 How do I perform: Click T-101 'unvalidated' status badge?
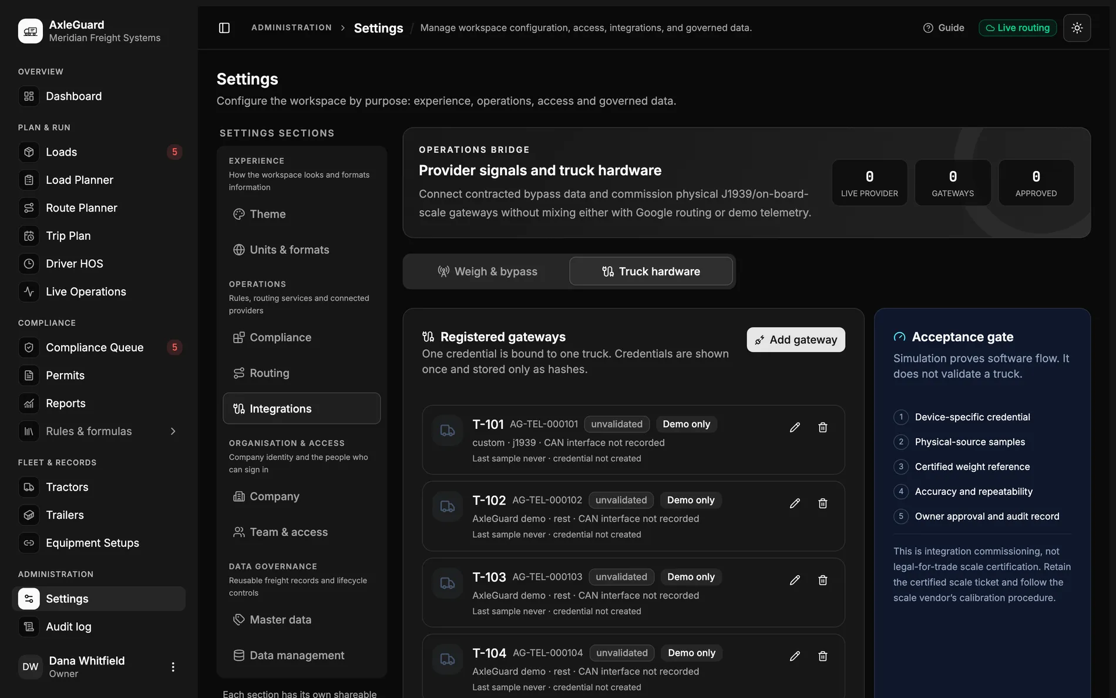(617, 424)
